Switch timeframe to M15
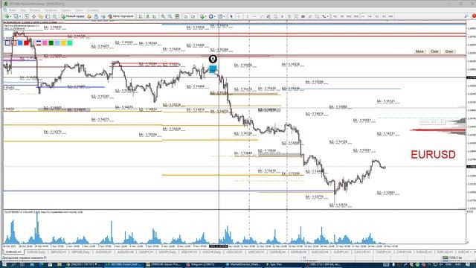476x268 pixels. pos(349,16)
